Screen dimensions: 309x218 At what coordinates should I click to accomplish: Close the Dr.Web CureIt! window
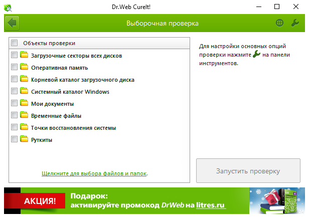click(295, 7)
